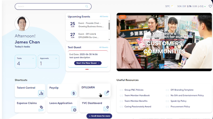The image size is (213, 119).
Task: Click the Upcoming Events scrollbar thumb
Action: 109,26
